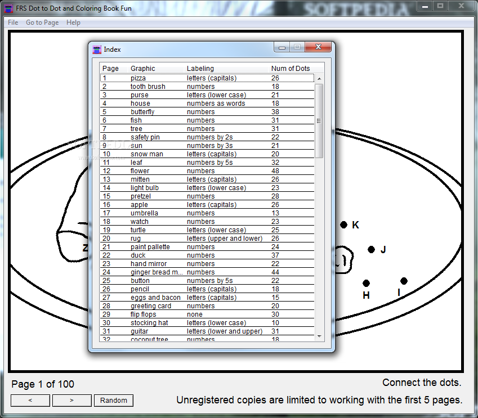Maximize the main FRS Dot to Dot window
This screenshot has width=478, height=418.
point(440,6)
